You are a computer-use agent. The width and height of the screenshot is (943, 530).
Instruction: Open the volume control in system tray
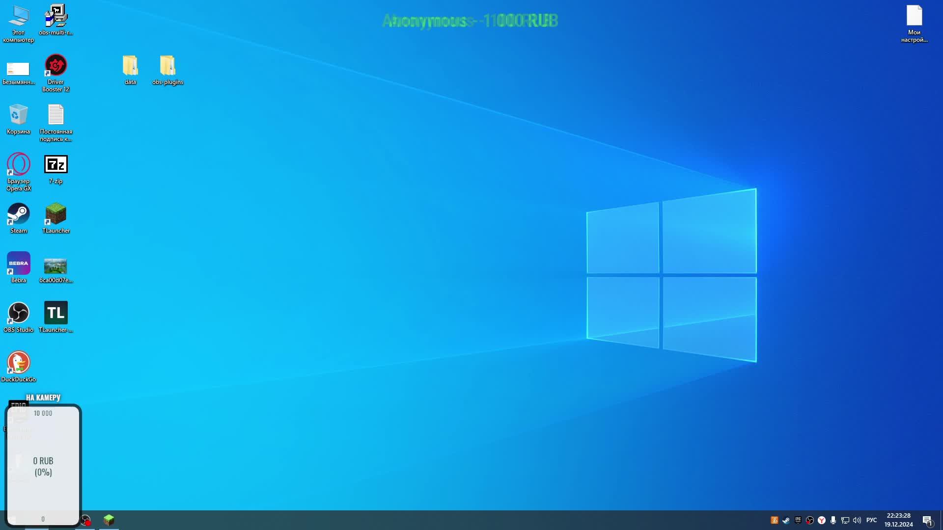[x=857, y=520]
